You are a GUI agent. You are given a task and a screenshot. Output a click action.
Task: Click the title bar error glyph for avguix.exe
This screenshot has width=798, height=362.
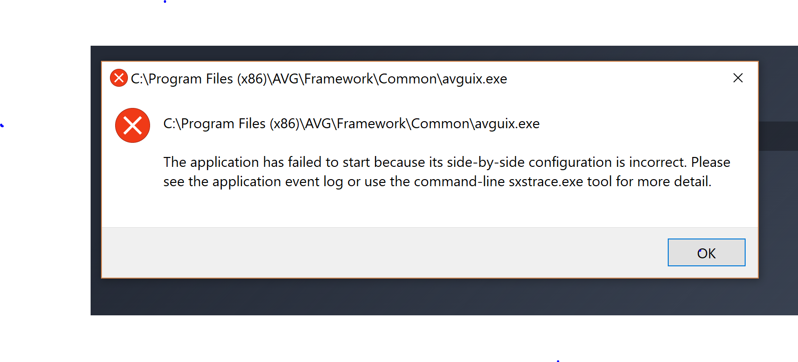pos(118,78)
